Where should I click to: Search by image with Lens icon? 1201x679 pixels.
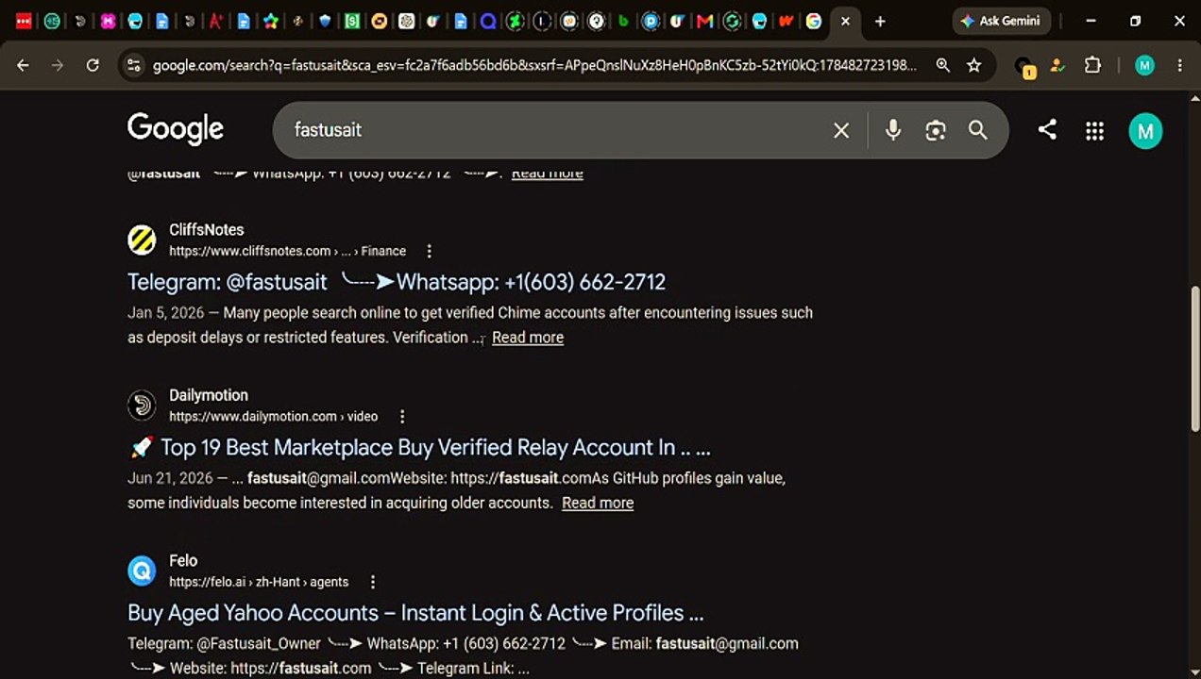(x=936, y=130)
